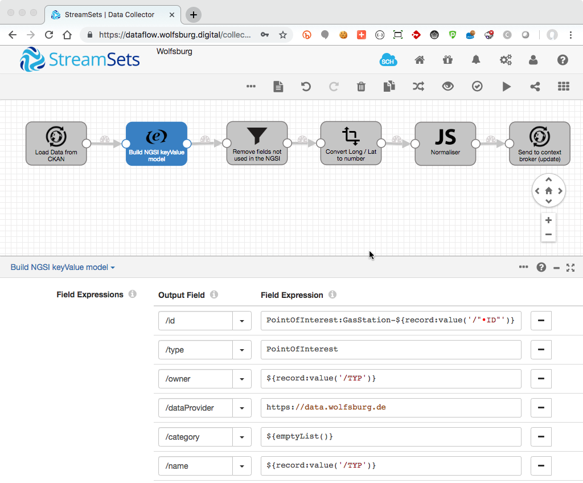This screenshot has width=583, height=483.
Task: Open a new browser tab
Action: click(193, 15)
